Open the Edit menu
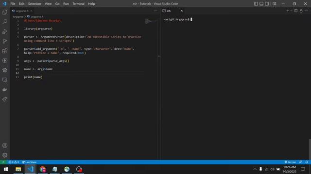Screen dimensions: 311x174 point(21,4)
